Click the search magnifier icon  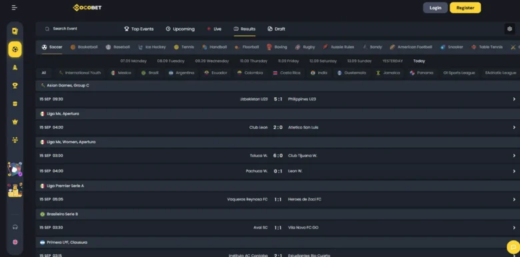(x=47, y=29)
